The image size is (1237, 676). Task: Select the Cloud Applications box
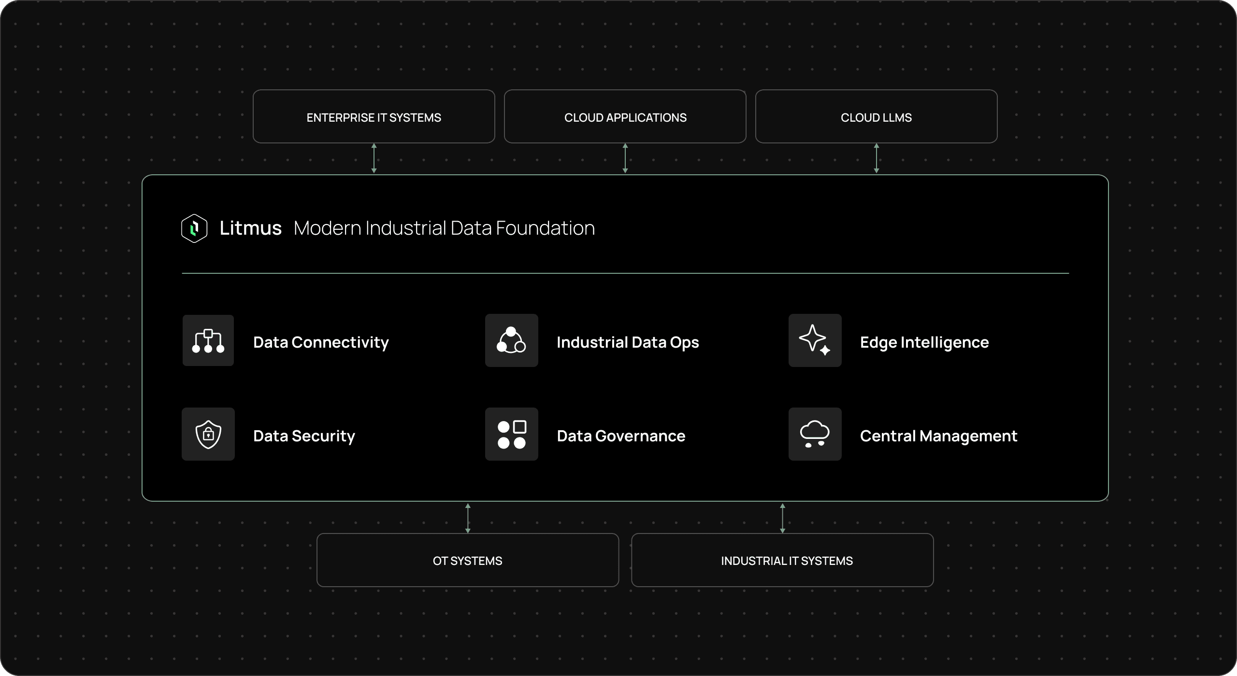(625, 117)
